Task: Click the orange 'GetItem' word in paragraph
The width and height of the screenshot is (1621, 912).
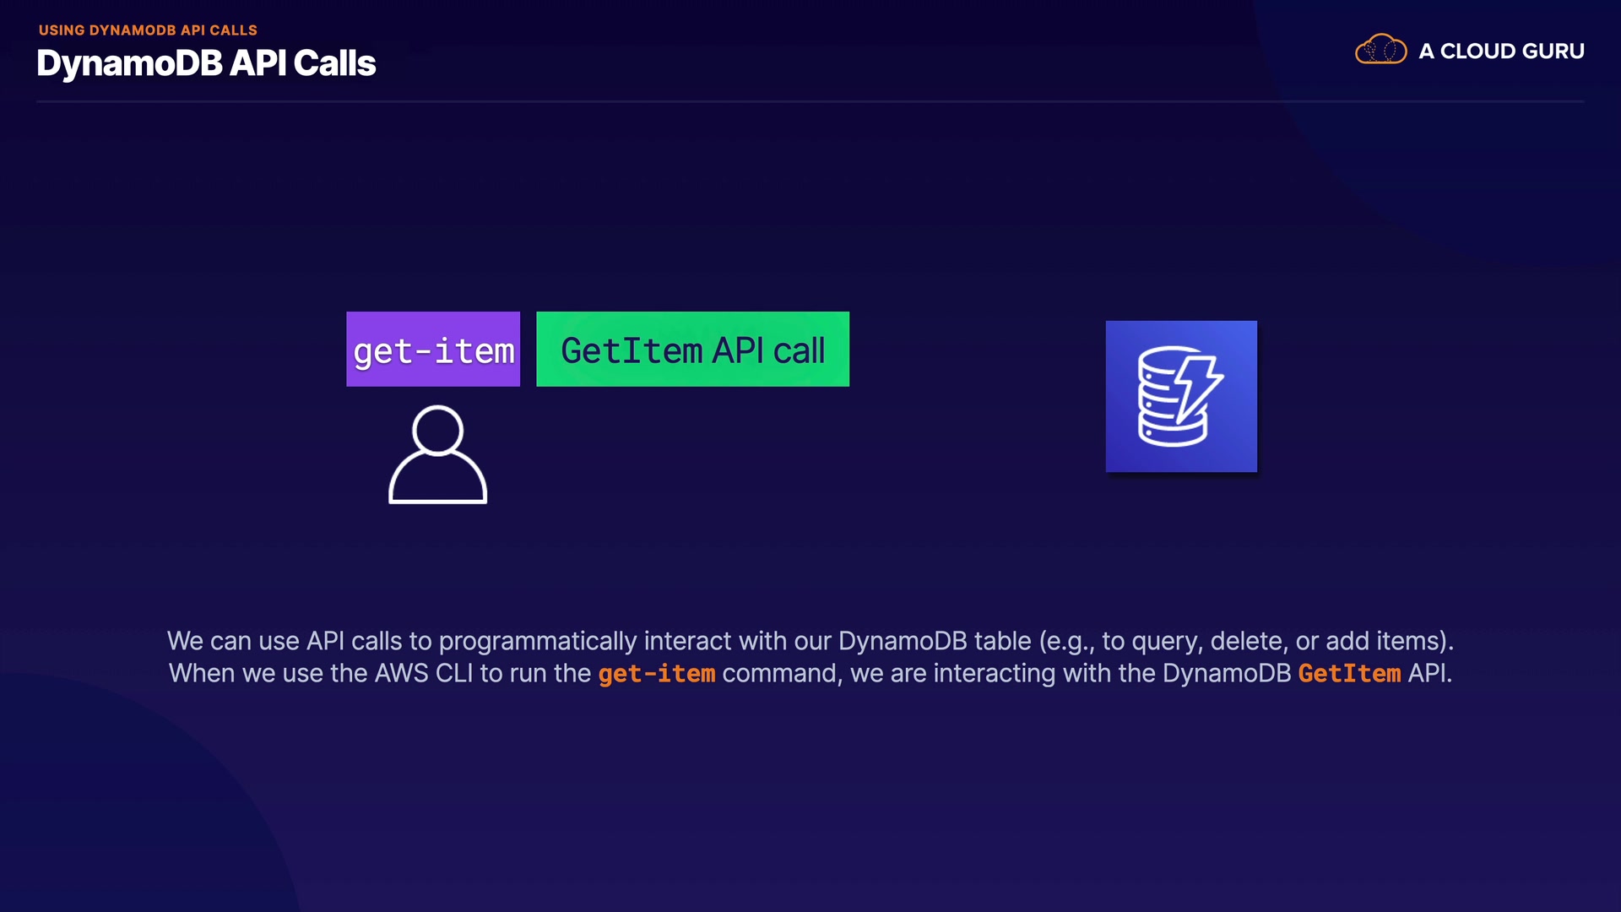Action: pos(1348,674)
